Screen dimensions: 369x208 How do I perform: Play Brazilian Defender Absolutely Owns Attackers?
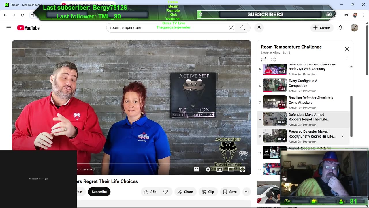311,100
